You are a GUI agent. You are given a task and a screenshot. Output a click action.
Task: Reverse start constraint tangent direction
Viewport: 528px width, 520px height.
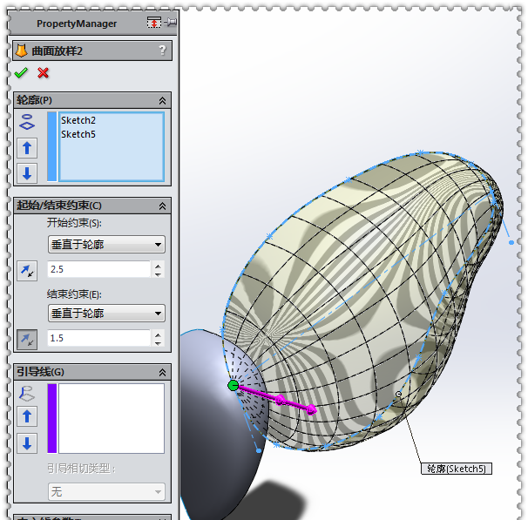tap(27, 271)
